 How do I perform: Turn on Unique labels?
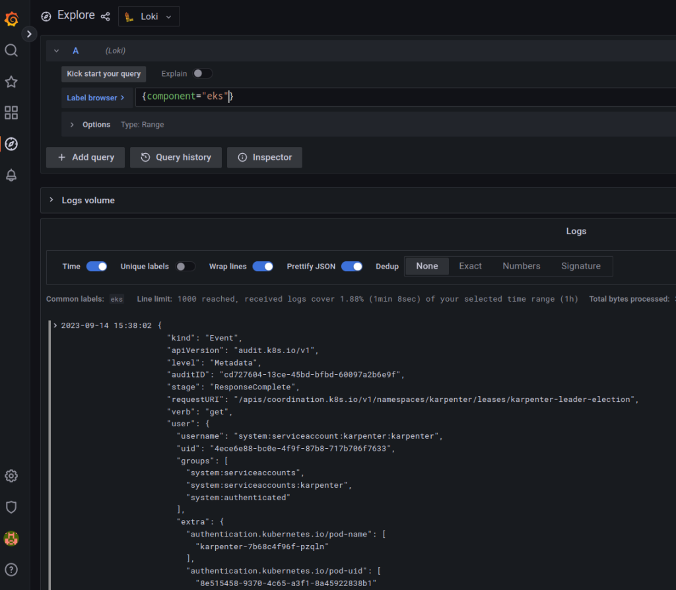[x=186, y=266]
